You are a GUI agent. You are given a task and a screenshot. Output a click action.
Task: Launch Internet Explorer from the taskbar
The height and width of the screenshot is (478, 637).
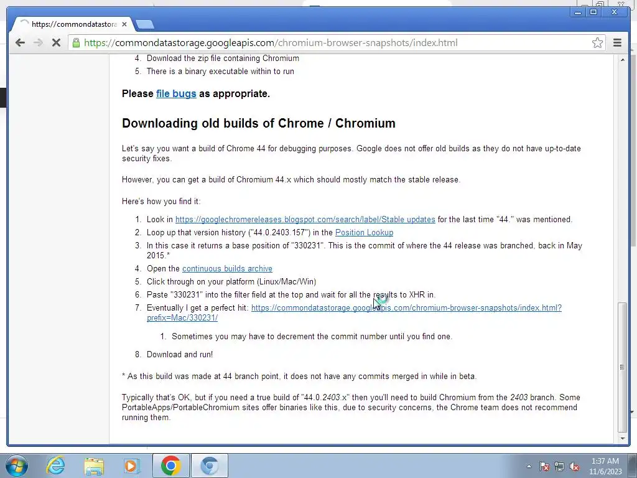55,466
